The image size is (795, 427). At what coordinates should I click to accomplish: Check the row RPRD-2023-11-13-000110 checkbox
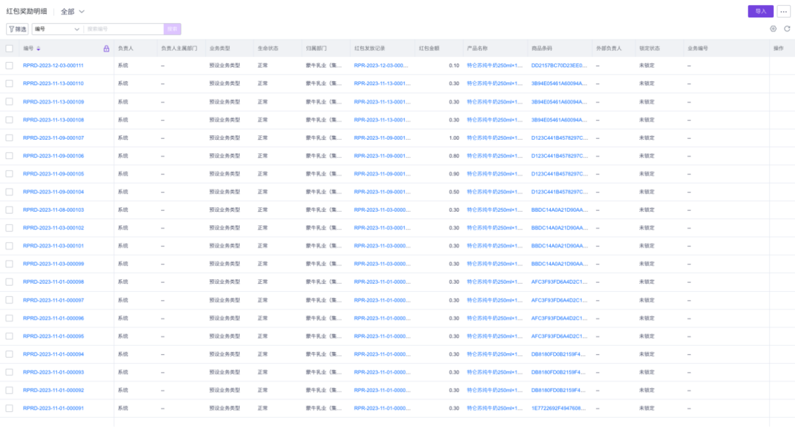[x=9, y=83]
